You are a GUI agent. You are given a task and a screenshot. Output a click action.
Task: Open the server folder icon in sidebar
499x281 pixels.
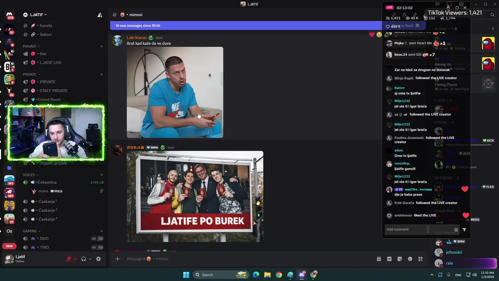[x=9, y=168]
